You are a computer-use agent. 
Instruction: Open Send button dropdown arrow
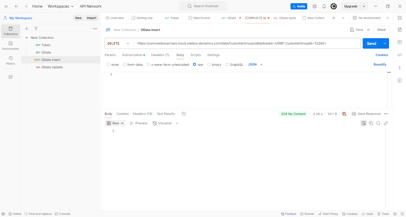(x=385, y=44)
